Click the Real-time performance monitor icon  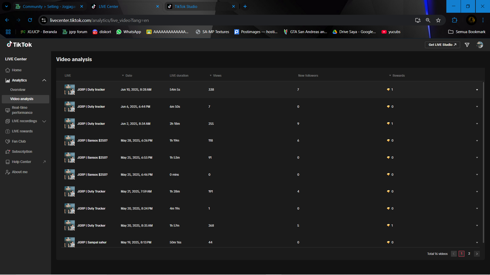(8, 110)
